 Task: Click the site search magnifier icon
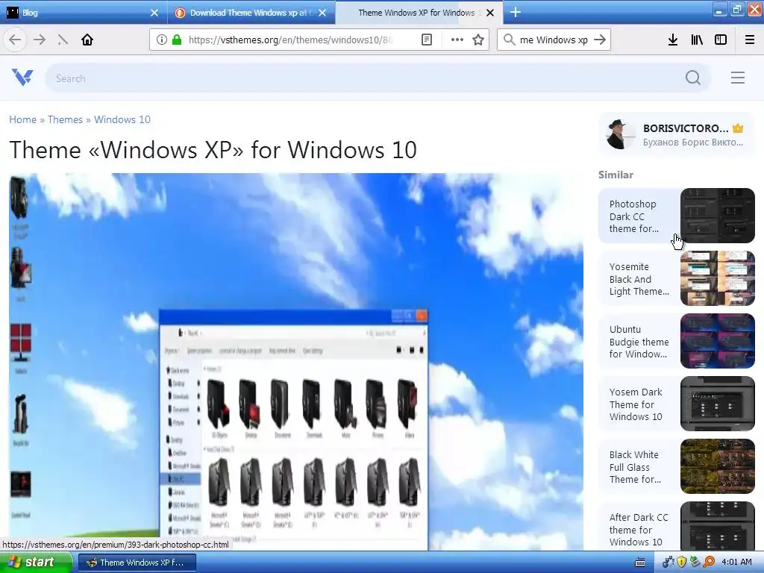693,78
